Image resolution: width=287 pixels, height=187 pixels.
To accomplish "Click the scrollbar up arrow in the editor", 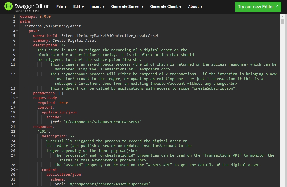I will point(282,16).
